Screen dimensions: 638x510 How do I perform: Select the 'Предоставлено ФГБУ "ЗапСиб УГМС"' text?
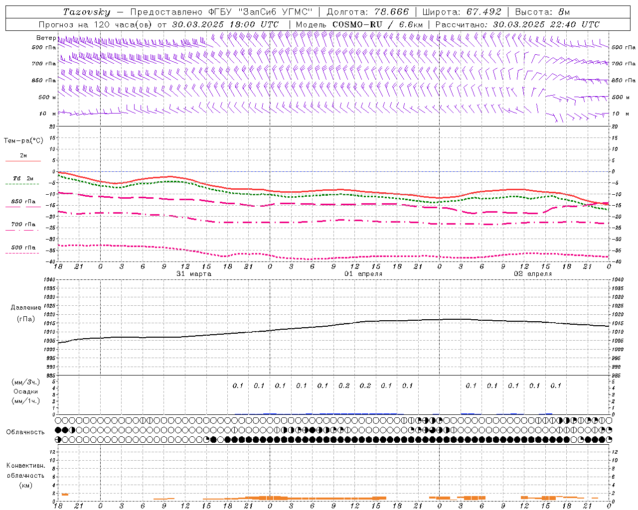[221, 12]
